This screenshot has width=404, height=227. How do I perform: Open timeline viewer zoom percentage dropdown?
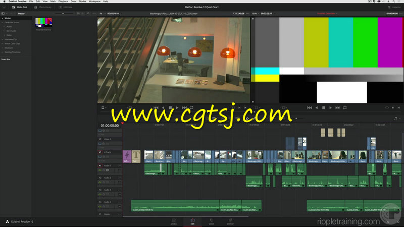[x=255, y=14]
